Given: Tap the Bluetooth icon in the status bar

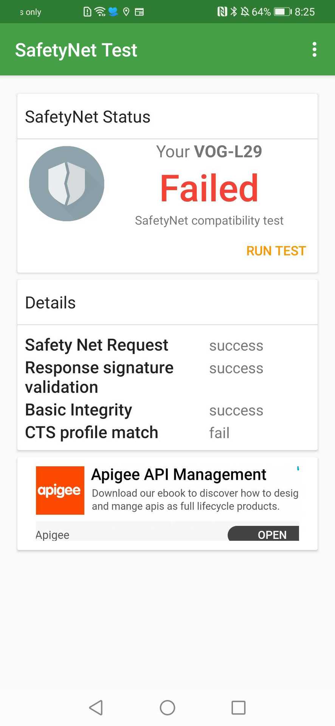Looking at the screenshot, I should (234, 12).
